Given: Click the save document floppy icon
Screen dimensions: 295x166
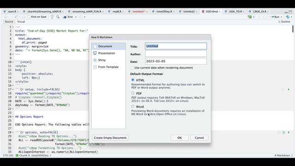Looking at the screenshot, I should (x=24, y=17).
